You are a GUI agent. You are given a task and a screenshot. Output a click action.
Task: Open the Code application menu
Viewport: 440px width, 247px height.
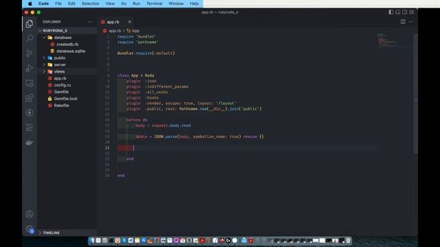43,3
